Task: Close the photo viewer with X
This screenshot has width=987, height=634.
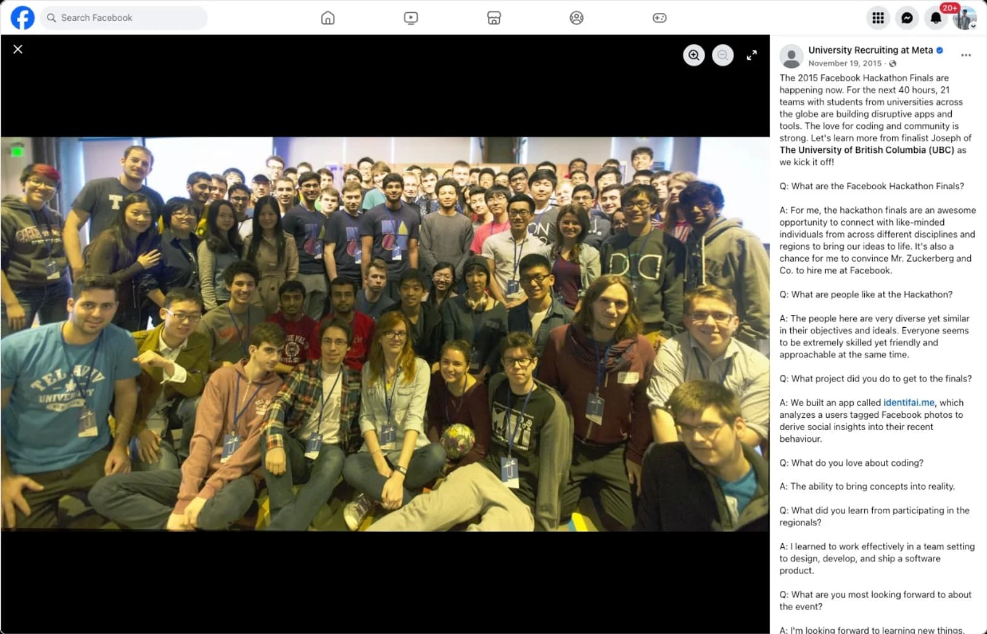Action: coord(18,49)
